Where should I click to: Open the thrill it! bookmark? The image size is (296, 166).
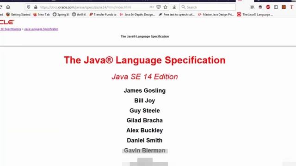[x=79, y=14]
